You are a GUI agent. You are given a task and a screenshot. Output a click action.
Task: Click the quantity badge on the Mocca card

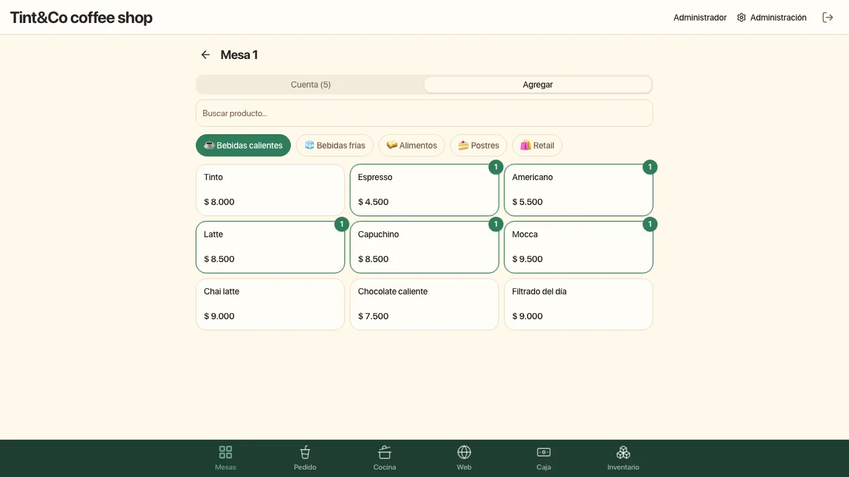coord(649,224)
